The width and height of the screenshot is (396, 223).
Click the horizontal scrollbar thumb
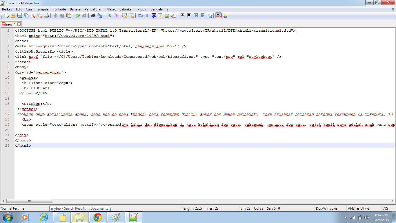[30, 201]
